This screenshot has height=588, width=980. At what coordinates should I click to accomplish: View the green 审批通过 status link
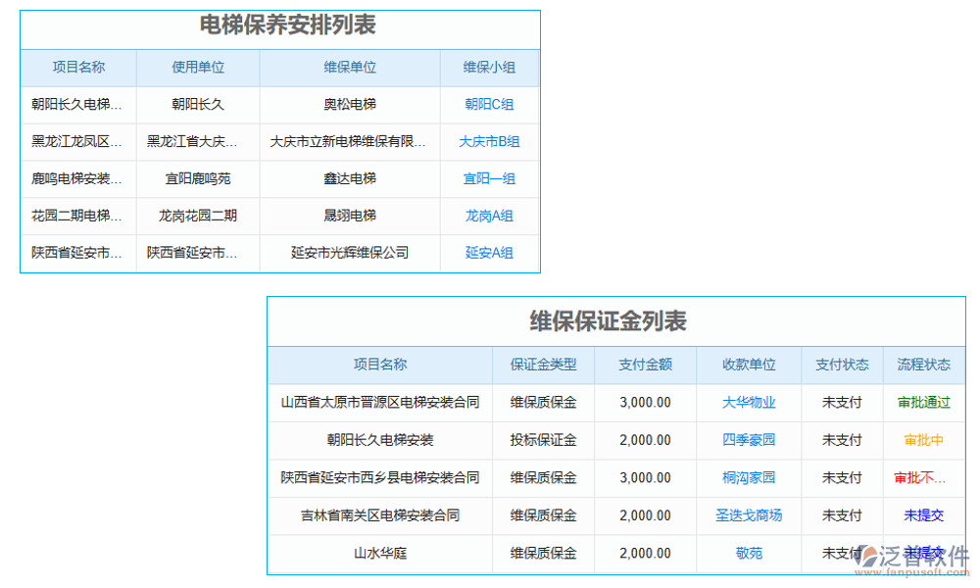coord(923,403)
